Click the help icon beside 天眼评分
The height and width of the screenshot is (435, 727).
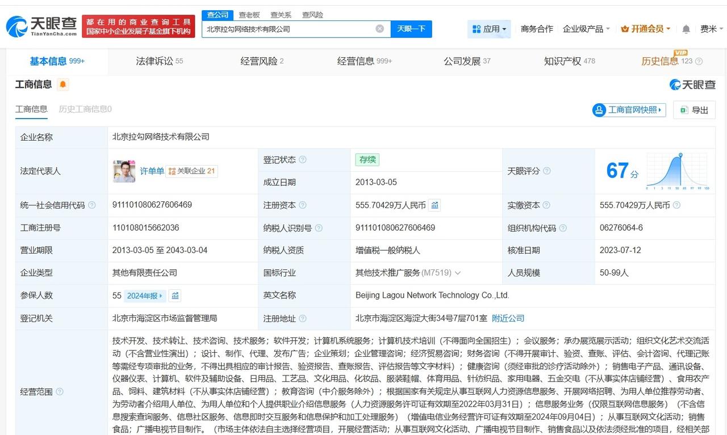pyautogui.click(x=546, y=171)
